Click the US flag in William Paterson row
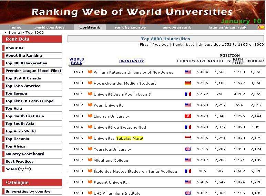 click(188, 72)
